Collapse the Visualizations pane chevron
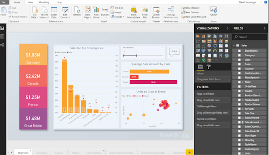This screenshot has height=155, width=269. 227,28
